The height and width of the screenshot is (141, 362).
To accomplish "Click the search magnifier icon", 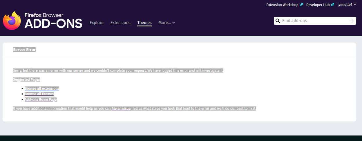I will (278, 21).
